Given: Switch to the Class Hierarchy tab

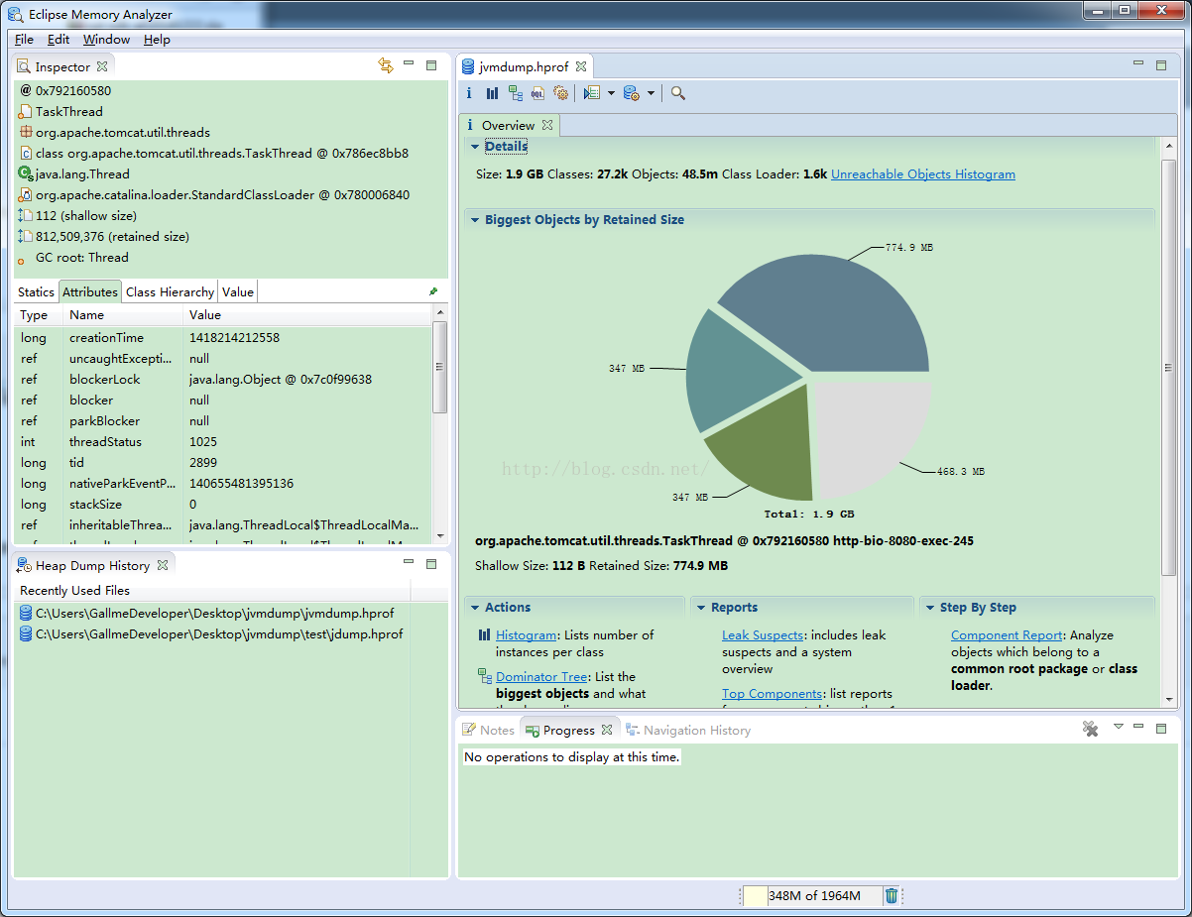Looking at the screenshot, I should (170, 291).
